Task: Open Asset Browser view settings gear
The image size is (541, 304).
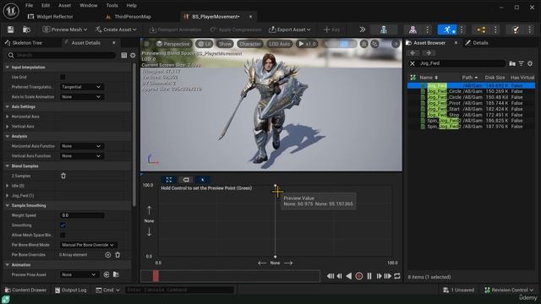Action: click(x=530, y=63)
